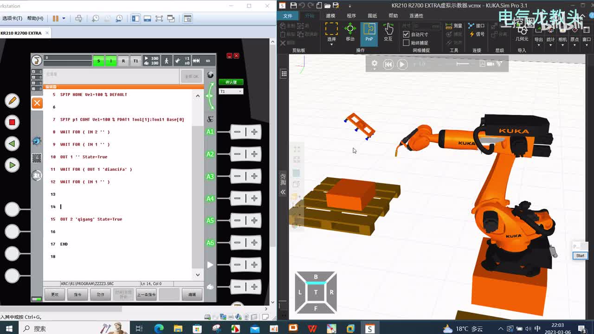Open the tool and base selection icon
The width and height of the screenshot is (594, 334).
tap(182, 61)
